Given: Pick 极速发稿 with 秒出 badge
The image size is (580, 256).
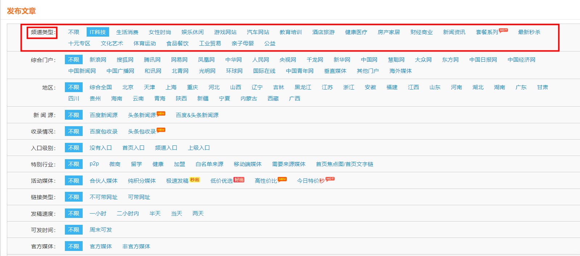Looking at the screenshot, I should 177,181.
